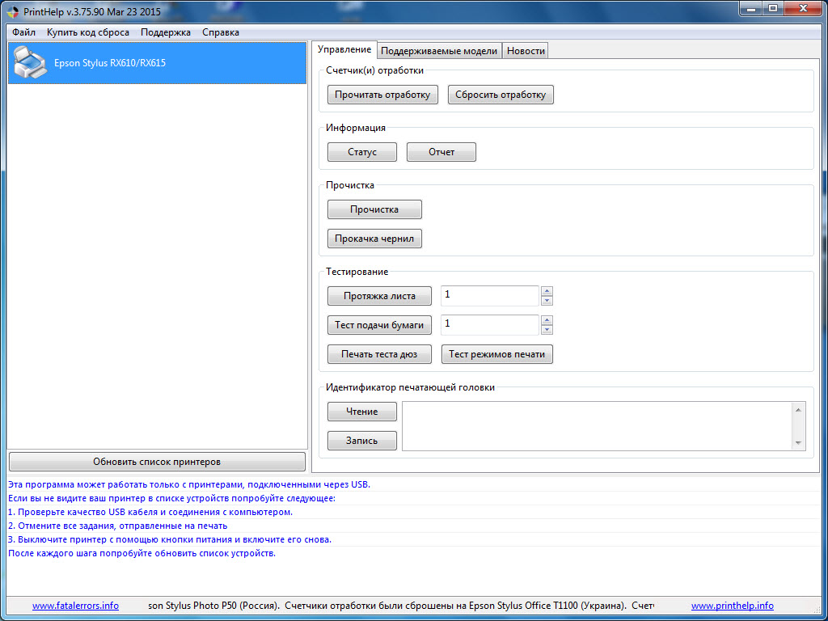Click the Отчет button

click(x=441, y=152)
